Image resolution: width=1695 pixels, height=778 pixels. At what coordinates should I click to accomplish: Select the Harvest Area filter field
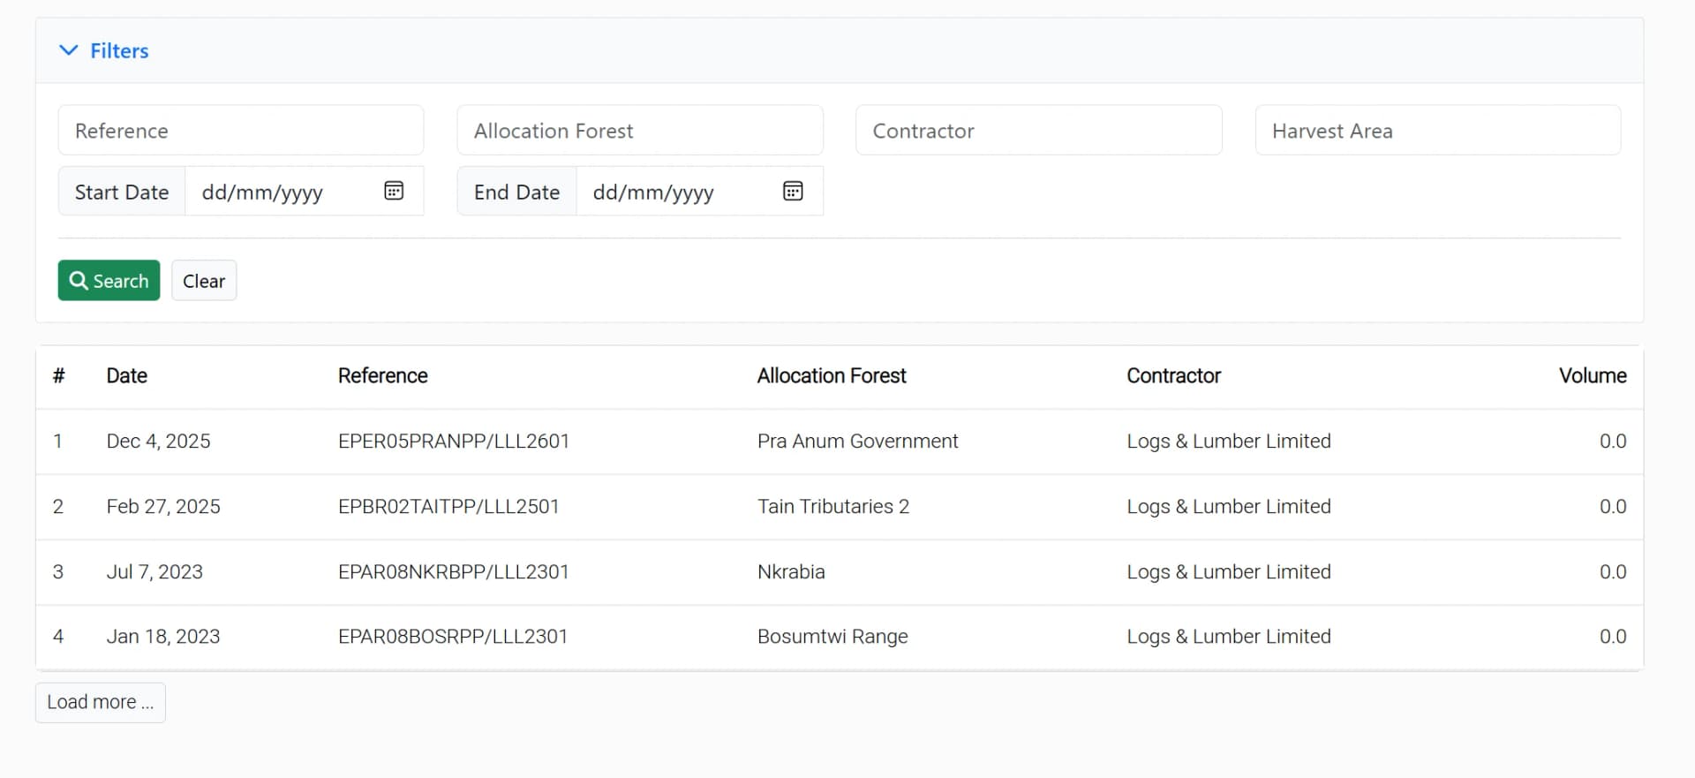(1438, 131)
